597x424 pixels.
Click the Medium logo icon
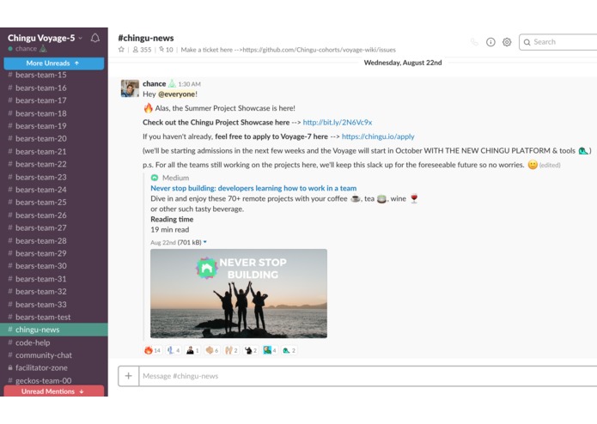point(155,178)
